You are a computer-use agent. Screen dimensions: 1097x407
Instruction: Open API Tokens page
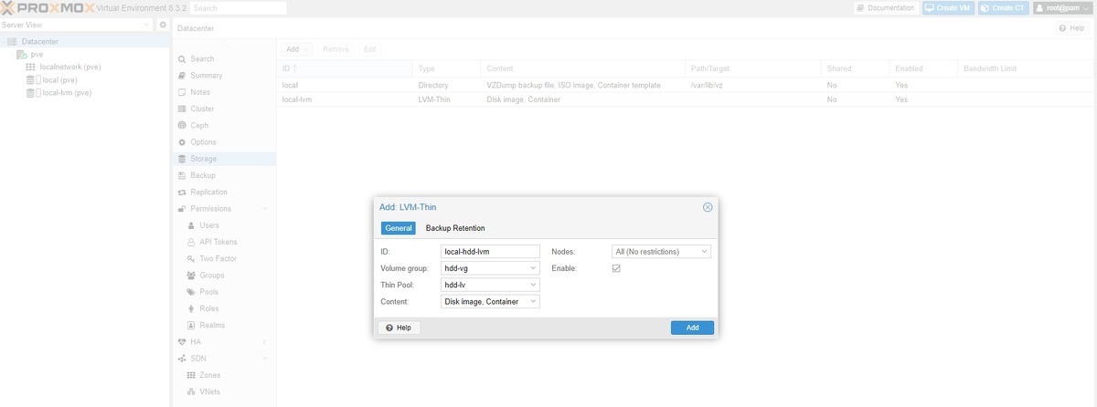[218, 242]
